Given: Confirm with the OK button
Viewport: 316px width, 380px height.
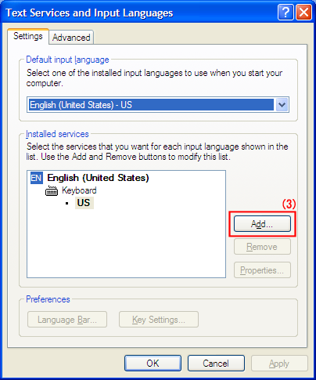Looking at the screenshot, I should tap(153, 364).
